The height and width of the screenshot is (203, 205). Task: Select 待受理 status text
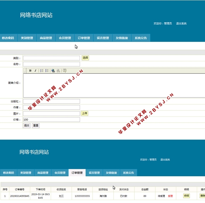point(162,196)
